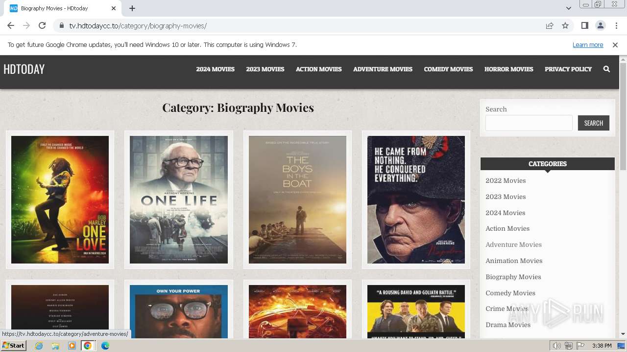
Task: Click the Action Center flag tray icon
Action: [x=580, y=346]
